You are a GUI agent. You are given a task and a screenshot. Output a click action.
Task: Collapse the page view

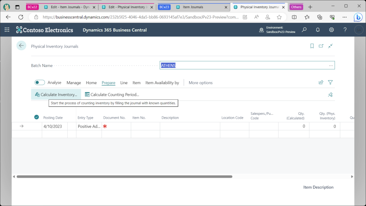click(330, 46)
